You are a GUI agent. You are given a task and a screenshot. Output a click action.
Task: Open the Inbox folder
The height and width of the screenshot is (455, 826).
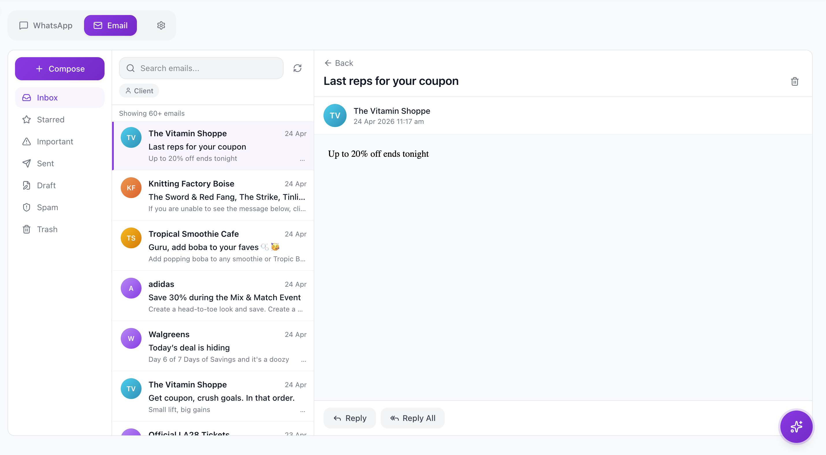click(60, 98)
